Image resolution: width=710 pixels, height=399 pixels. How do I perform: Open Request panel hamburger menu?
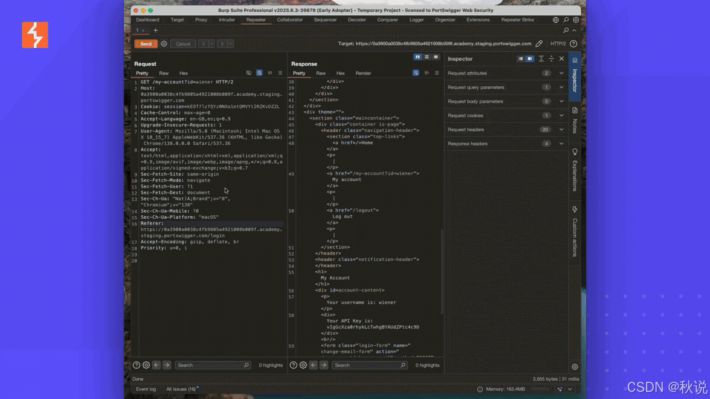pyautogui.click(x=280, y=73)
